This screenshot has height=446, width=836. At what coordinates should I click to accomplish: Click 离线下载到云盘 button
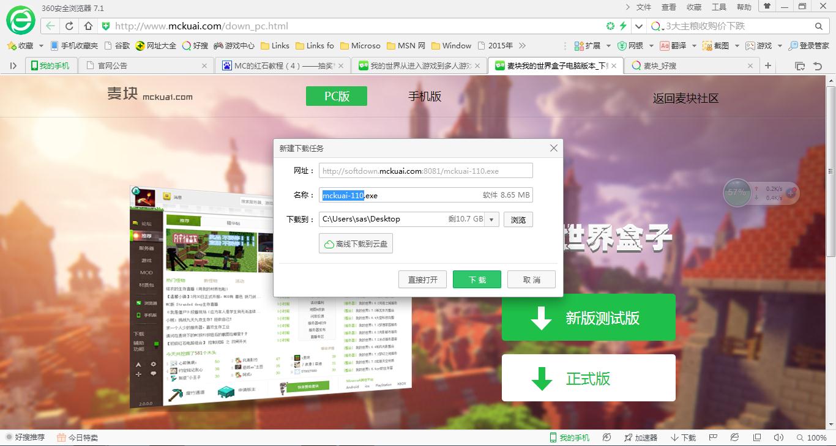tap(356, 243)
